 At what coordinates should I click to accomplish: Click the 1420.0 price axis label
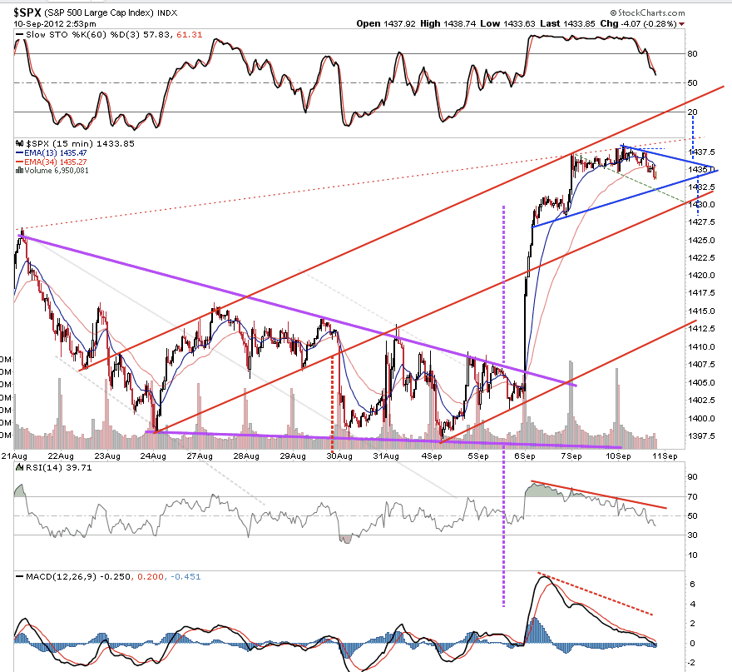coord(702,276)
